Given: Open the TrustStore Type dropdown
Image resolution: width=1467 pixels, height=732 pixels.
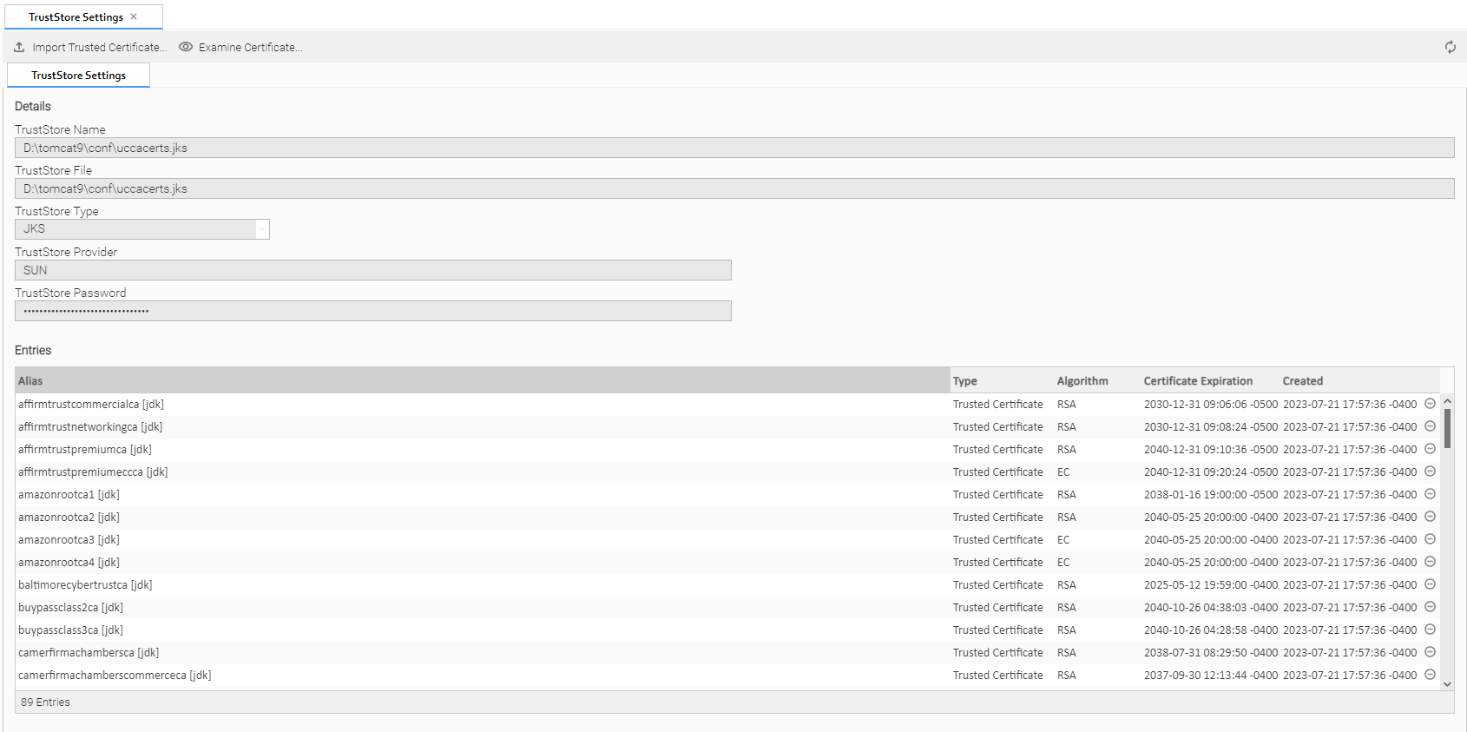Looking at the screenshot, I should [261, 229].
